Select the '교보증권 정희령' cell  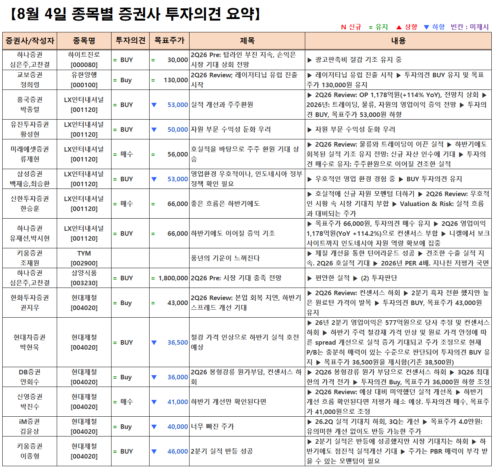tap(30, 80)
